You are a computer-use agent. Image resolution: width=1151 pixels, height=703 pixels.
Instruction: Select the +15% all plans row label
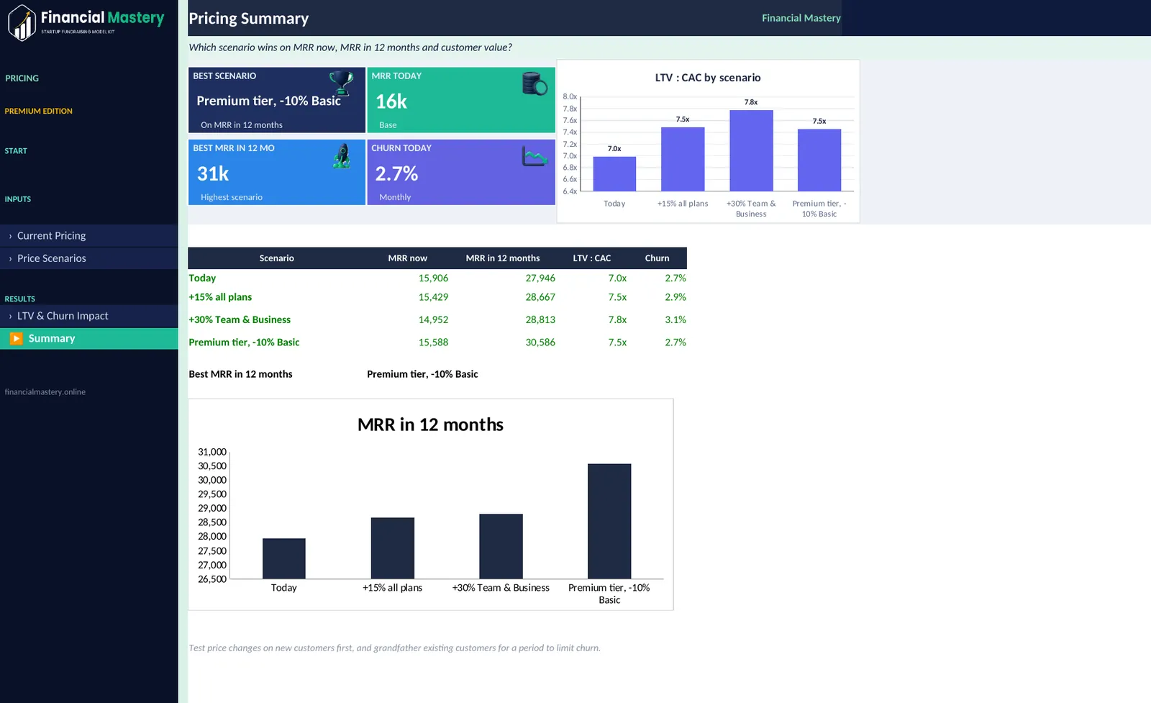click(x=220, y=297)
